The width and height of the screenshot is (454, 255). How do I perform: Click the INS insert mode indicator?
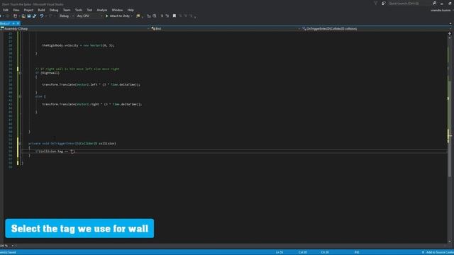pyautogui.click(x=357, y=252)
